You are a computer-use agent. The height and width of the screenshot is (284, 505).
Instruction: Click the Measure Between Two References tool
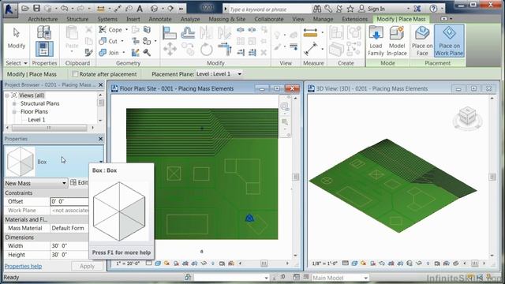(x=311, y=49)
